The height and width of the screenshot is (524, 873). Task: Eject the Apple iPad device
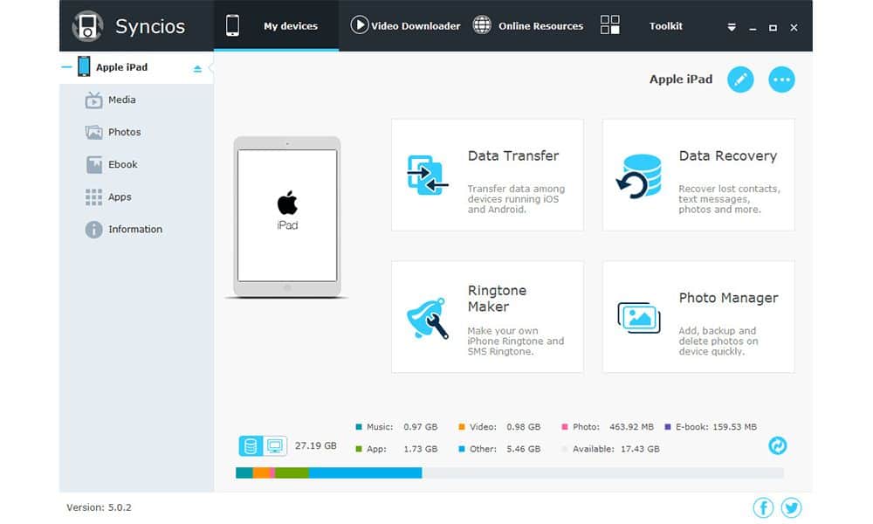click(197, 68)
